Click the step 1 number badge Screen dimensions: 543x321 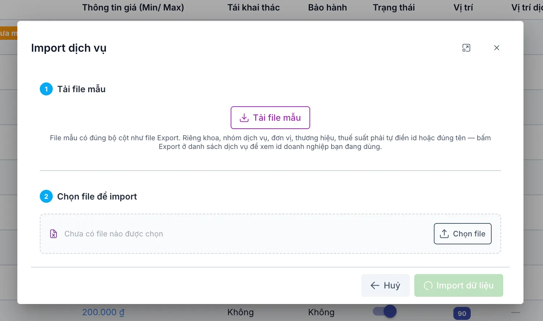coord(46,89)
